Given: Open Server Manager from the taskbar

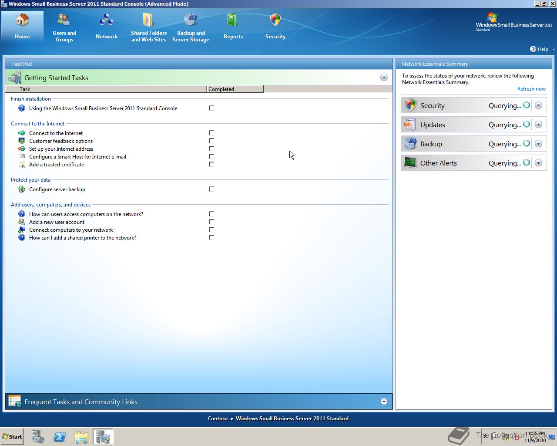Looking at the screenshot, I should coord(38,437).
